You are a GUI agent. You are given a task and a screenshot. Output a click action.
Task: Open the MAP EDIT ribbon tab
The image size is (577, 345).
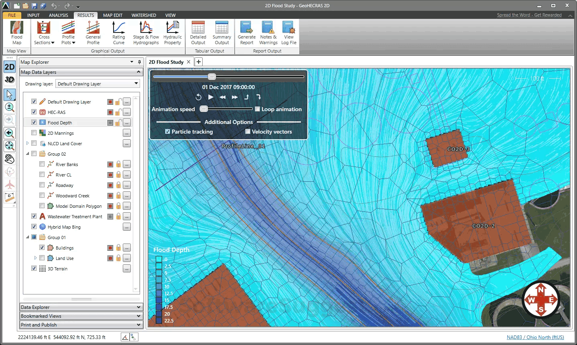tap(113, 15)
